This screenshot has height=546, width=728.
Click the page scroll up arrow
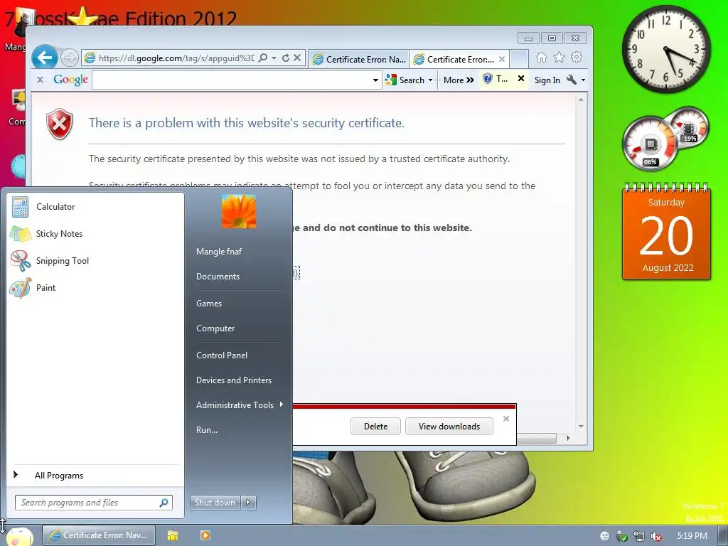(x=580, y=100)
